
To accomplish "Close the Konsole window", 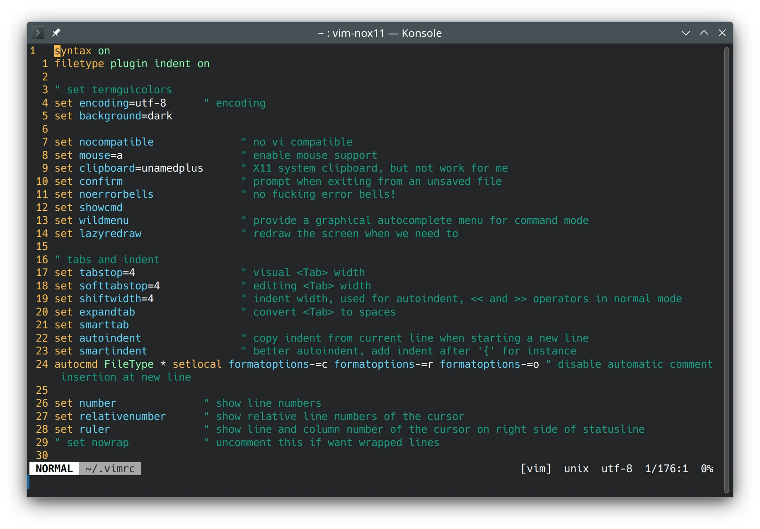I will [722, 33].
